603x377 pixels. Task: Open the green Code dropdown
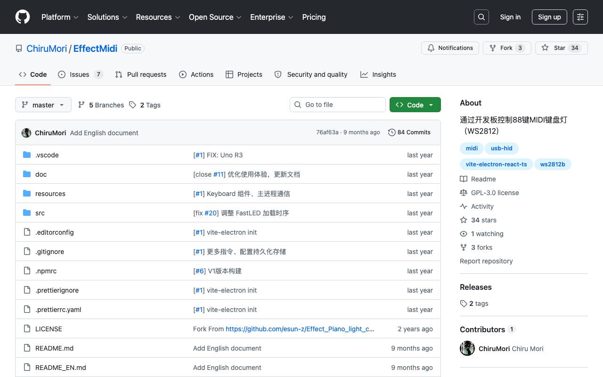coord(415,105)
